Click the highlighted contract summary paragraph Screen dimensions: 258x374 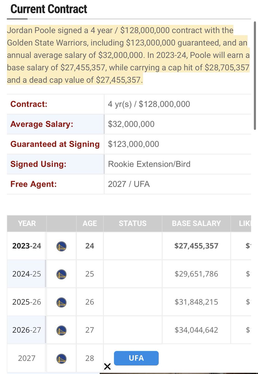(x=128, y=55)
